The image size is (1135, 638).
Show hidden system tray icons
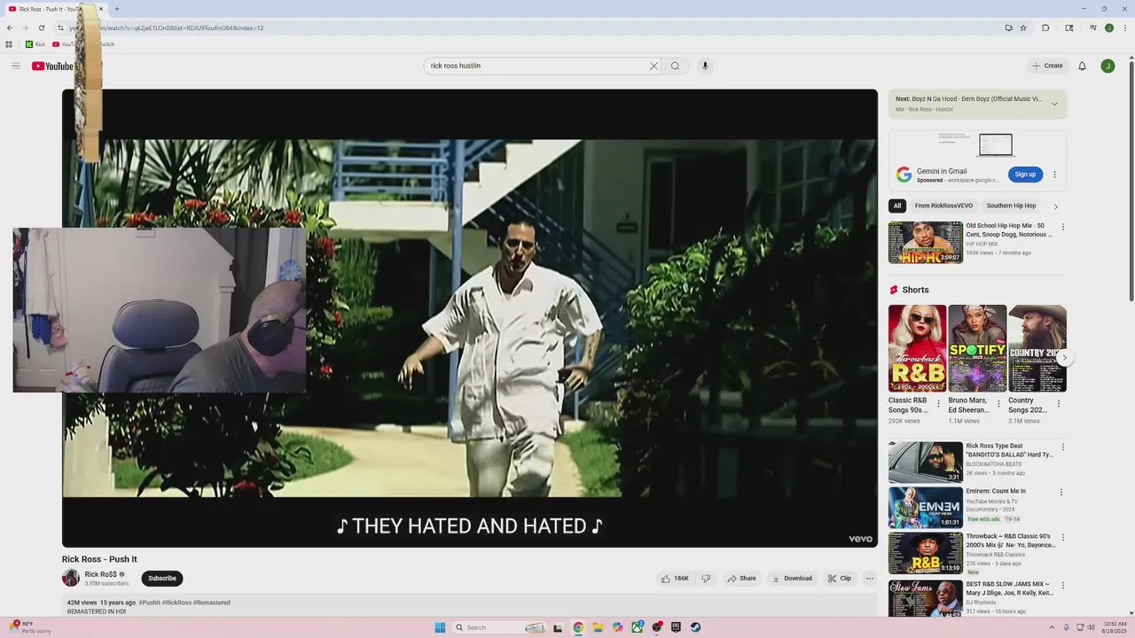[1052, 627]
